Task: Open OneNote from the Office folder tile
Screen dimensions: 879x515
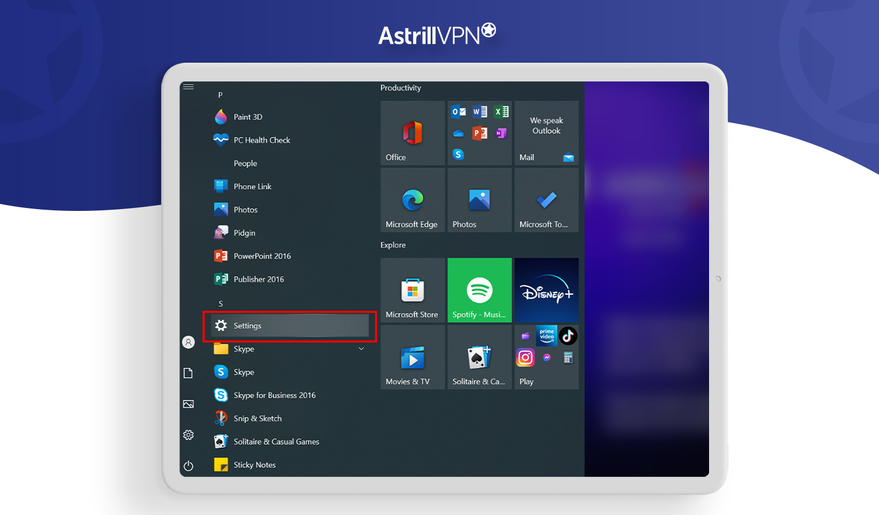Action: pyautogui.click(x=501, y=133)
